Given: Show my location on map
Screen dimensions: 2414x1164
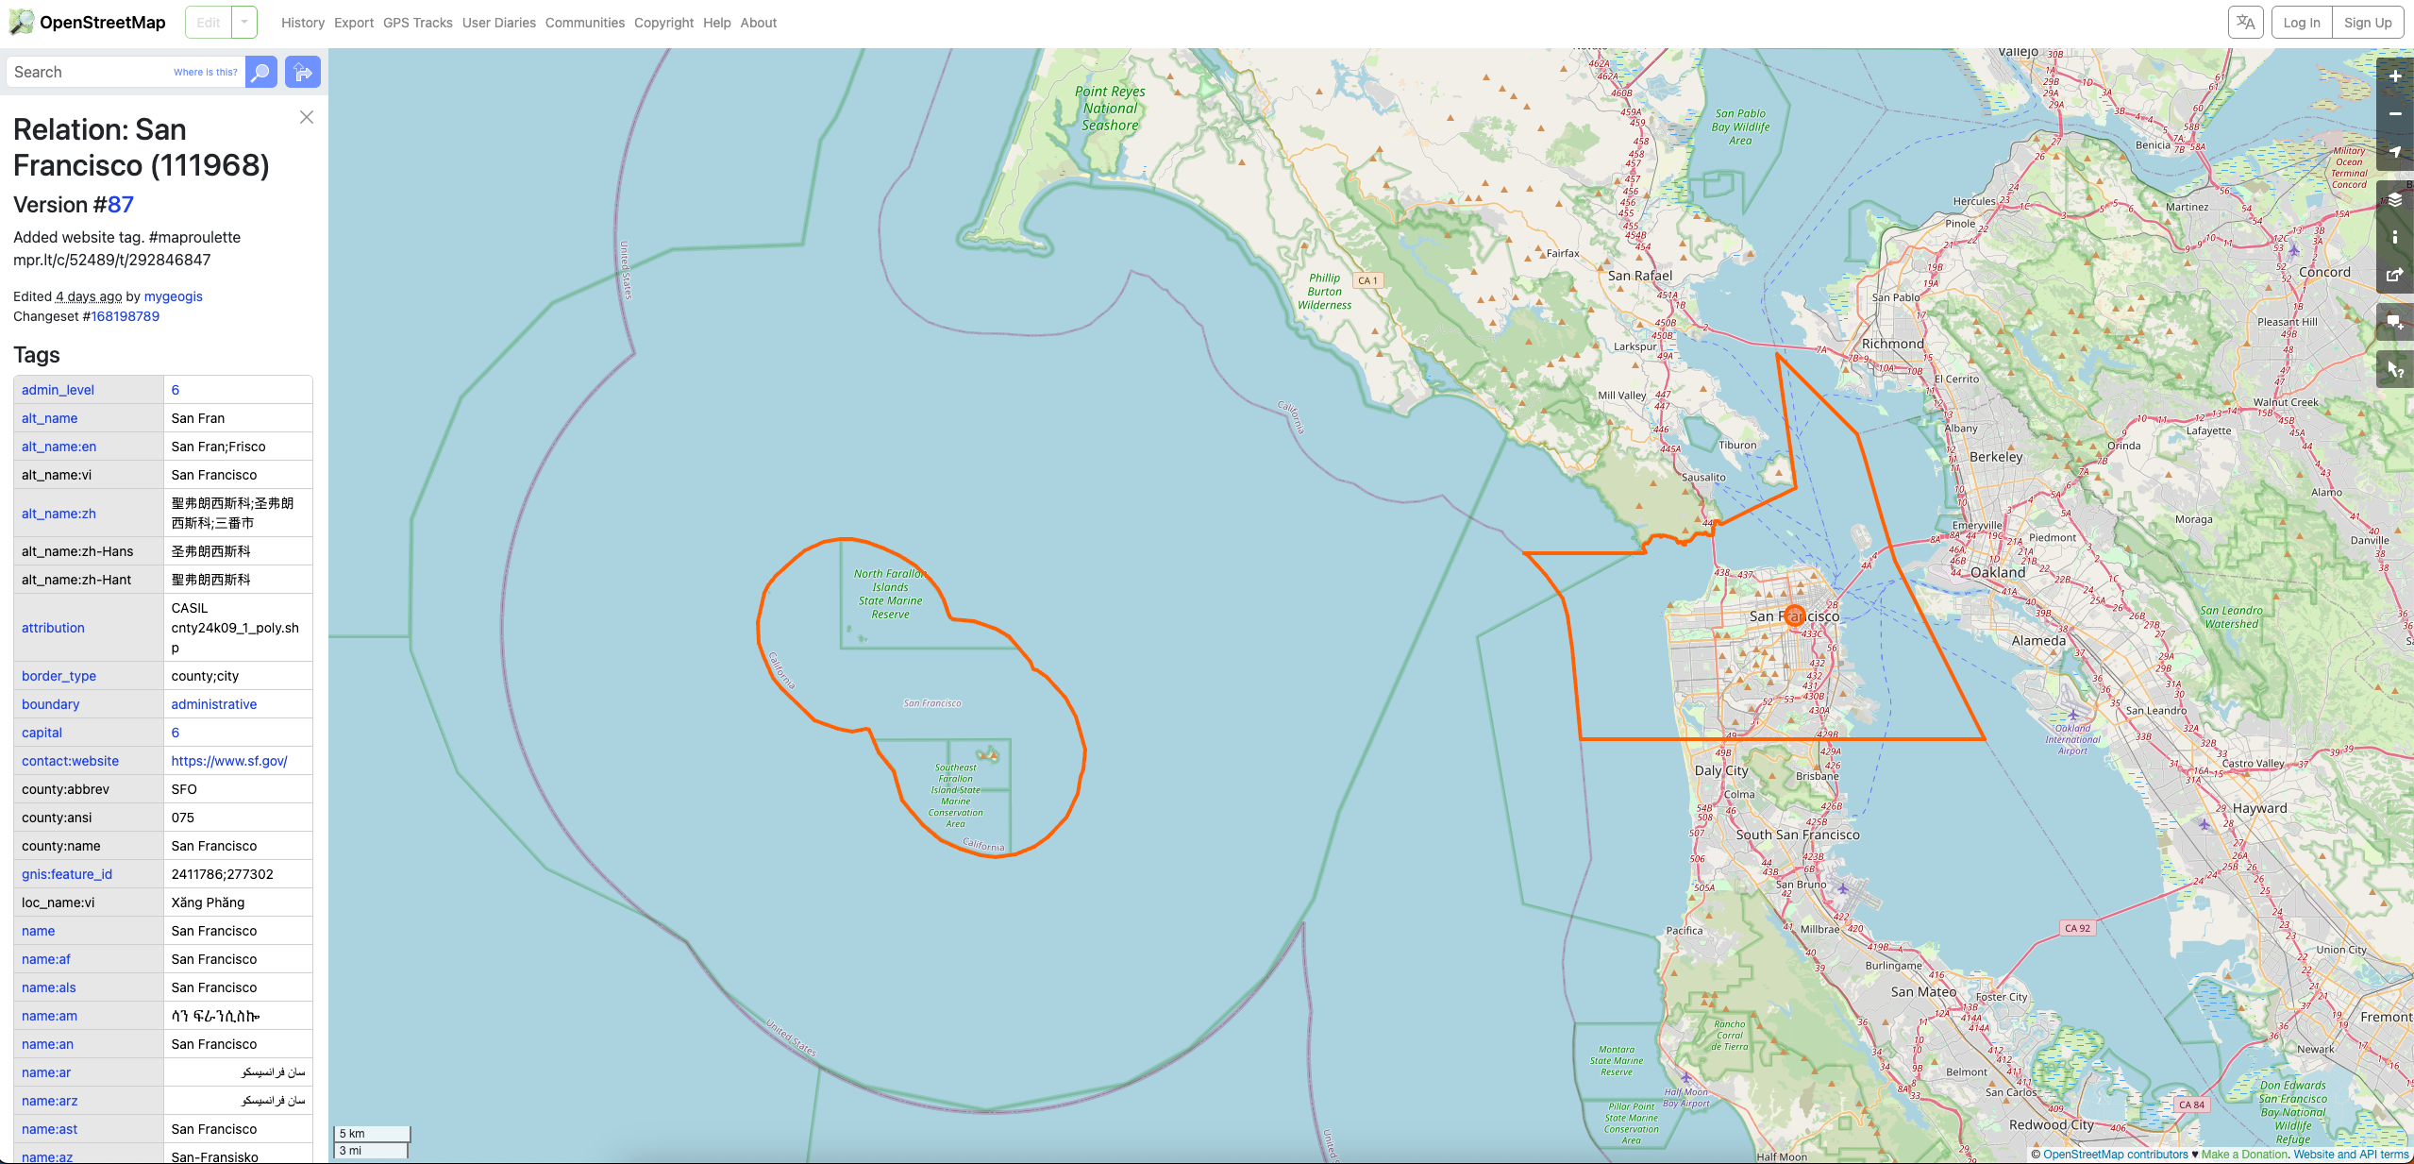Looking at the screenshot, I should point(2395,151).
